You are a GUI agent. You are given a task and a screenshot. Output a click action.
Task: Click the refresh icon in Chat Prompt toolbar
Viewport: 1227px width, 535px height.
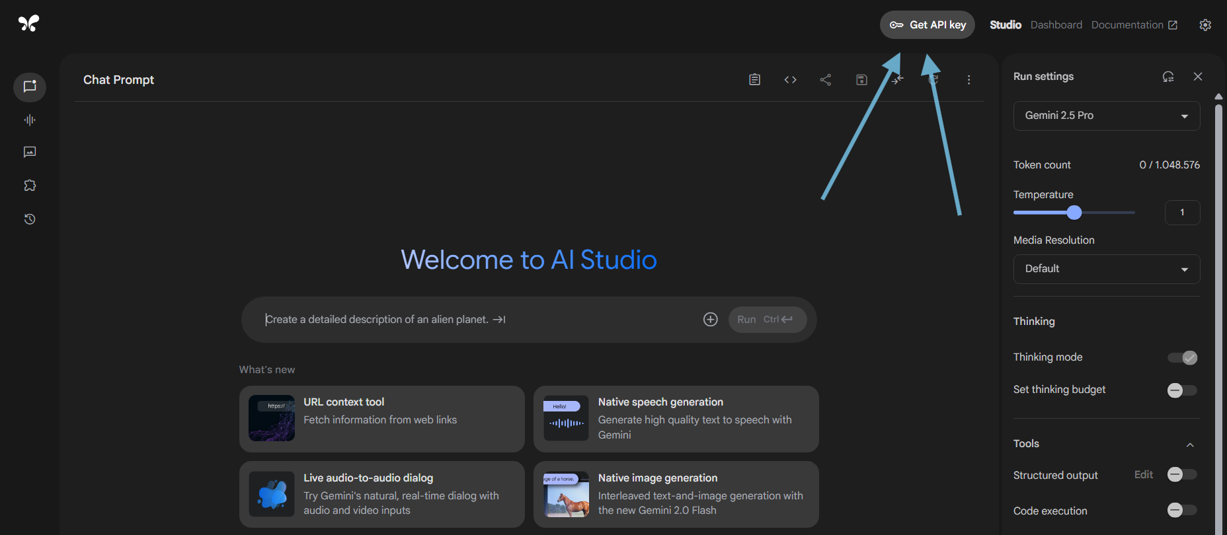click(933, 80)
